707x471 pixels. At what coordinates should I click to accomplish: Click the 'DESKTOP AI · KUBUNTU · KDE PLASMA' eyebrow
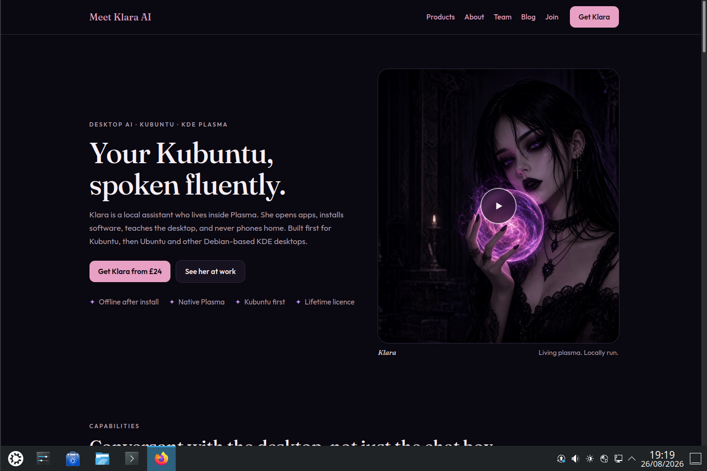(x=159, y=125)
